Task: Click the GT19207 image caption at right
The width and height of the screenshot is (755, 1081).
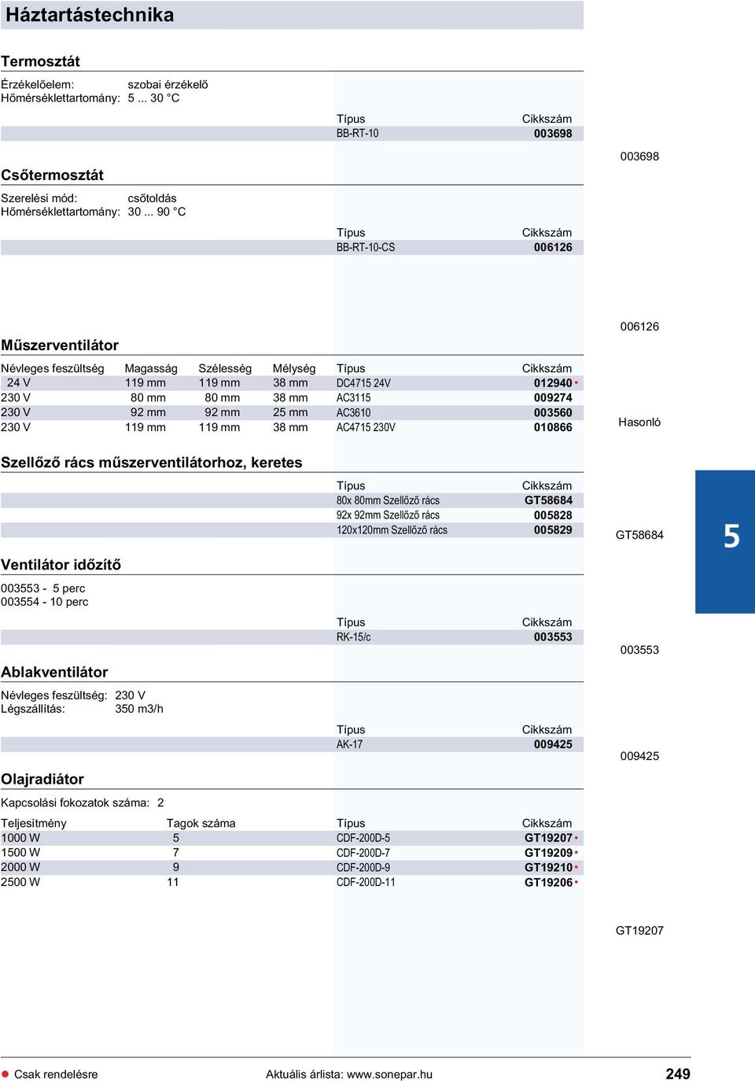Action: pos(639,931)
